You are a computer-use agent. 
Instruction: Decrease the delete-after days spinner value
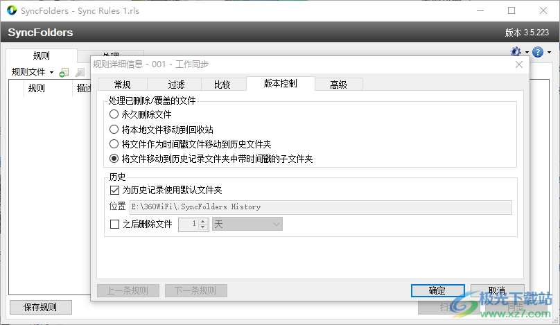[203, 227]
